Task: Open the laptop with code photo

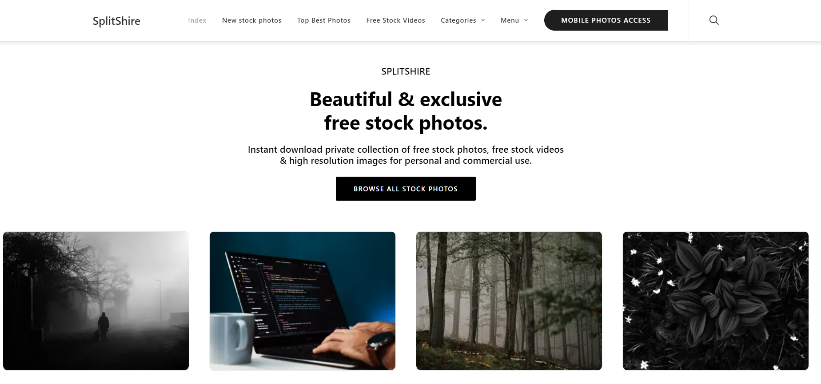Action: 303,301
